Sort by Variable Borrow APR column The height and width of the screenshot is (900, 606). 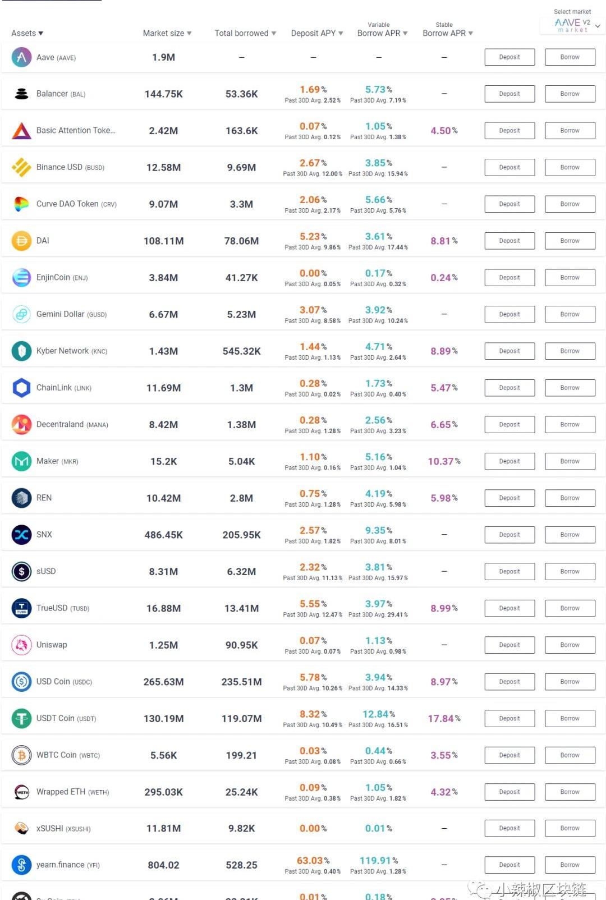pos(382,33)
